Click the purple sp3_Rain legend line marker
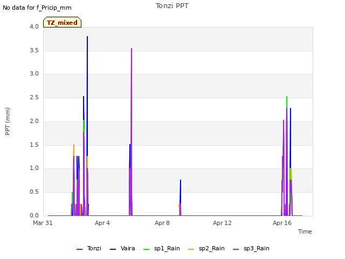The width and height of the screenshot is (345, 259). 236,249
